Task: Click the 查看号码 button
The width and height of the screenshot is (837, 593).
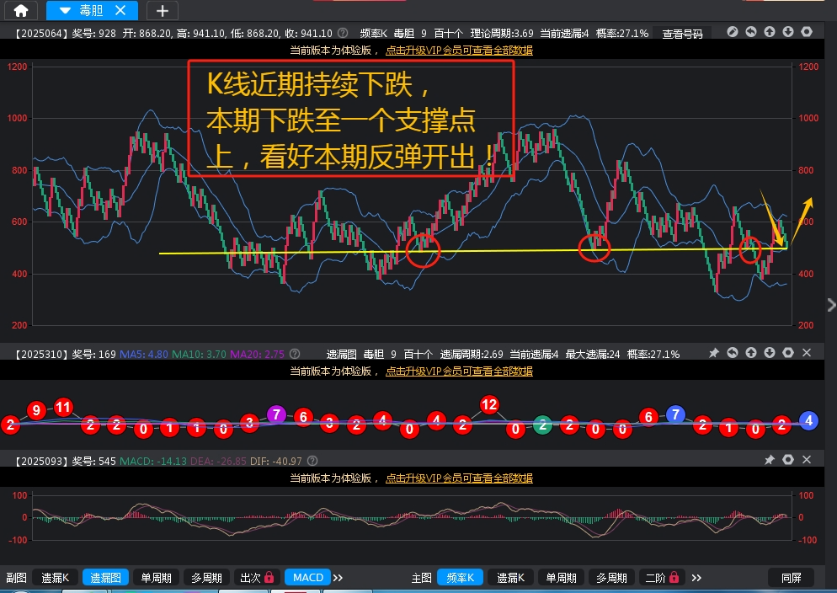Action: pyautogui.click(x=682, y=33)
